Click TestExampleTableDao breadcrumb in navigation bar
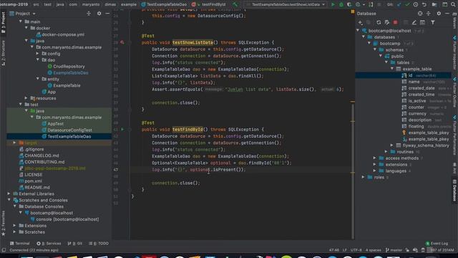This screenshot has width=458, height=258. [164, 4]
